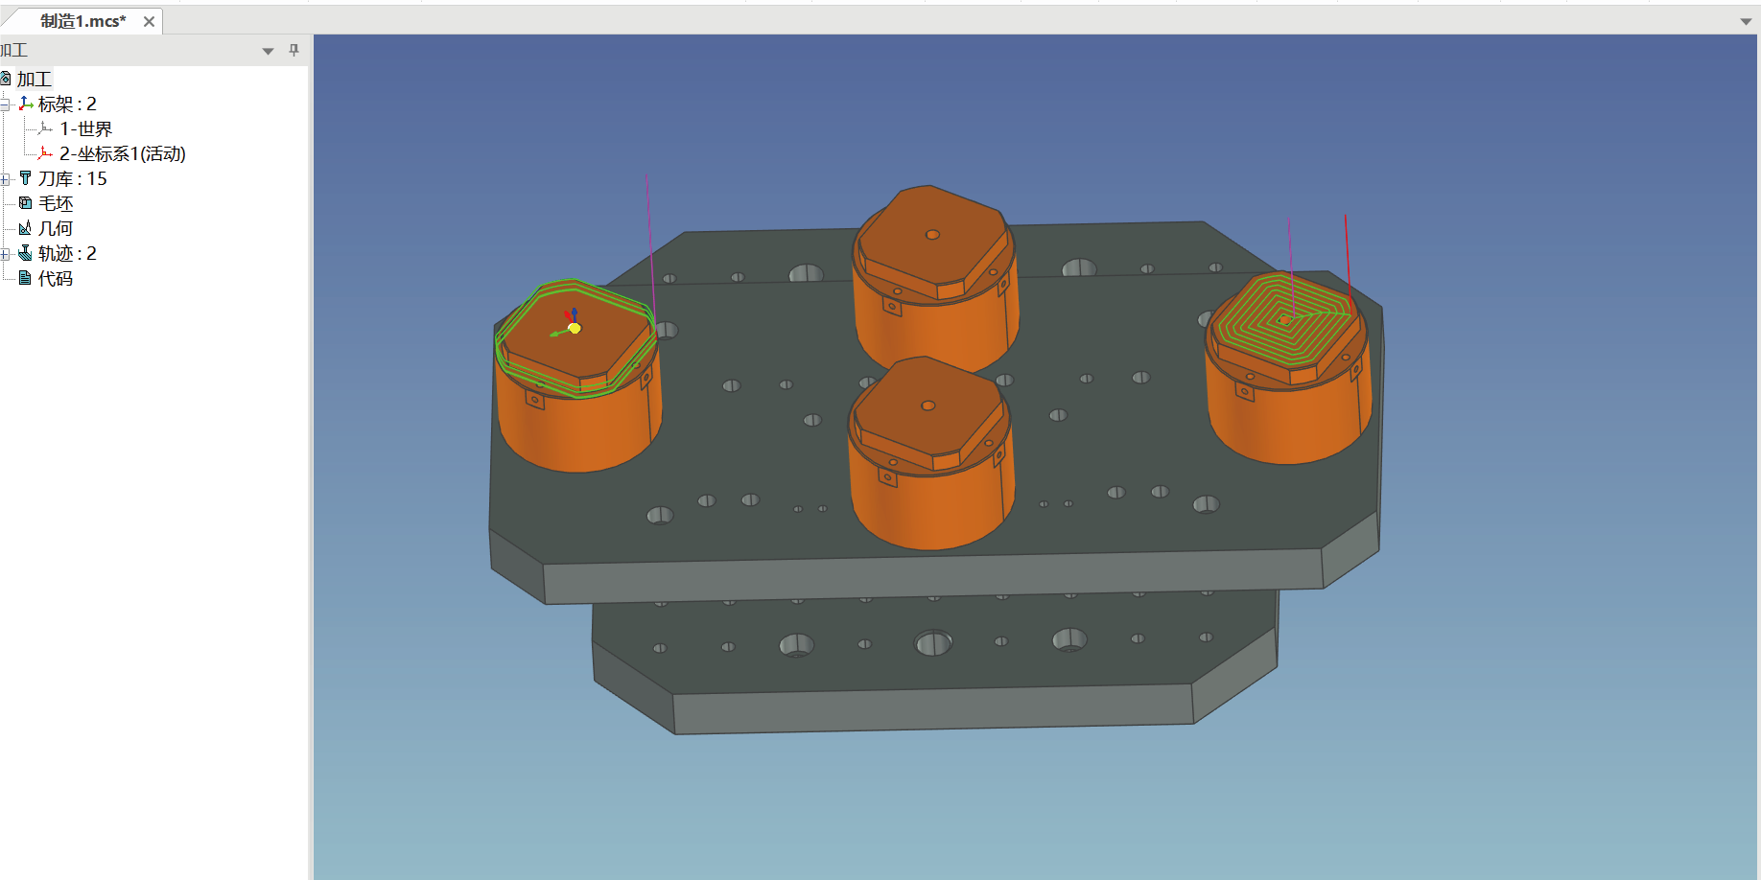The height and width of the screenshot is (880, 1761).
Task: Click the 加工 root node icon
Action: click(x=6, y=79)
